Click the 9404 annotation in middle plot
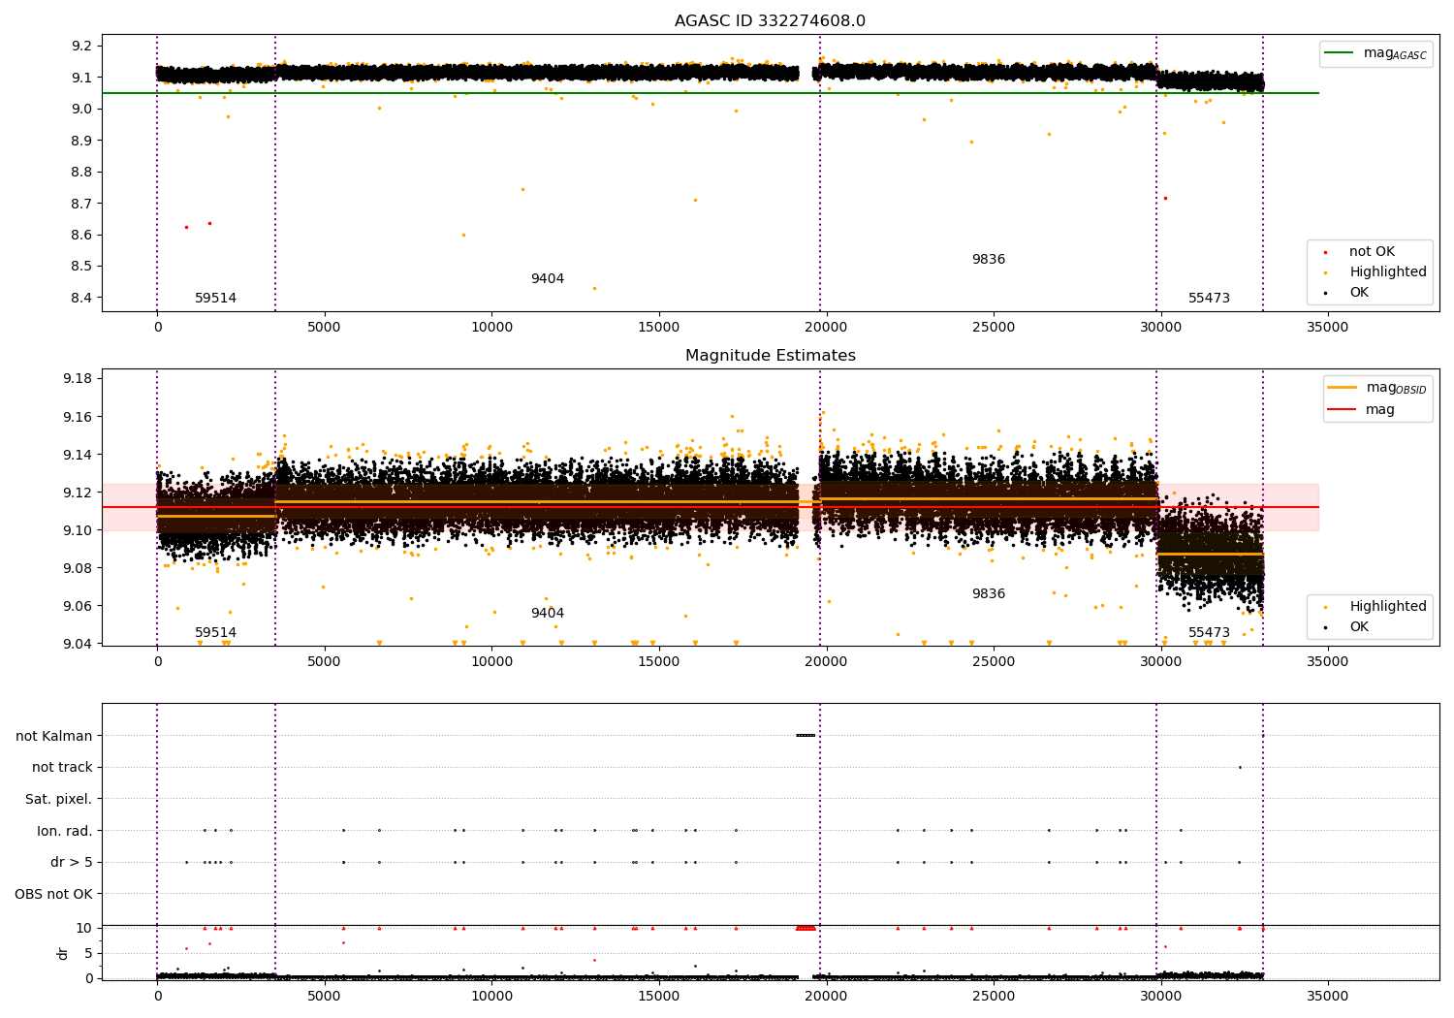Screen dimensions: 1454x1018 (x=548, y=614)
